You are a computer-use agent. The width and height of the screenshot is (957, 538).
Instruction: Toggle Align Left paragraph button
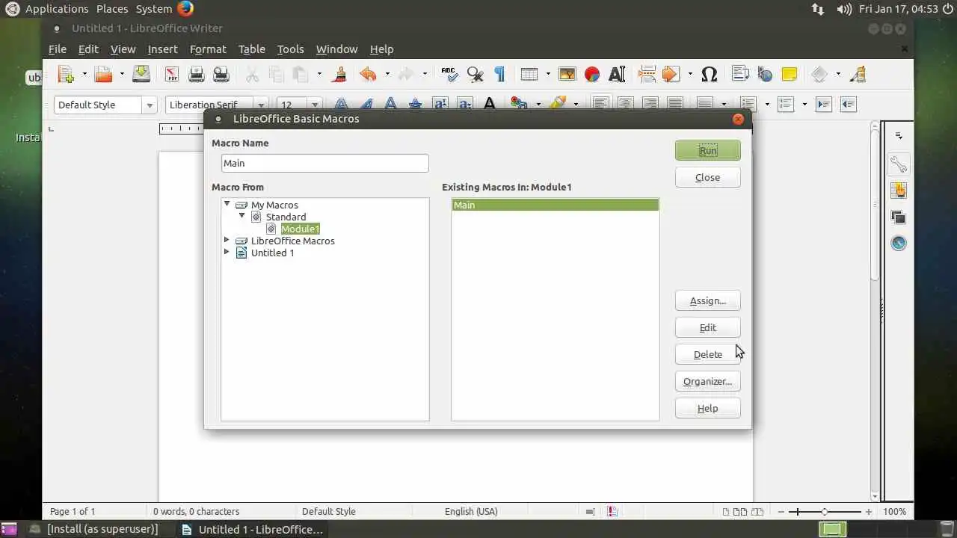click(x=600, y=105)
